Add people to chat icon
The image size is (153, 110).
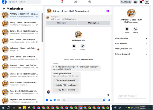click(74, 46)
